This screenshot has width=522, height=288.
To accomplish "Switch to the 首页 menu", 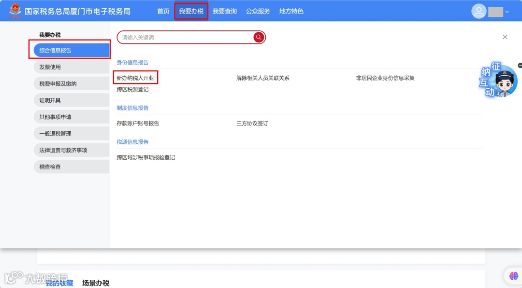I will [x=163, y=11].
